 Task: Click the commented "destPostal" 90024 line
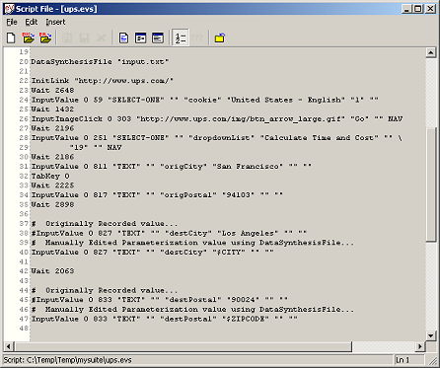click(x=159, y=300)
